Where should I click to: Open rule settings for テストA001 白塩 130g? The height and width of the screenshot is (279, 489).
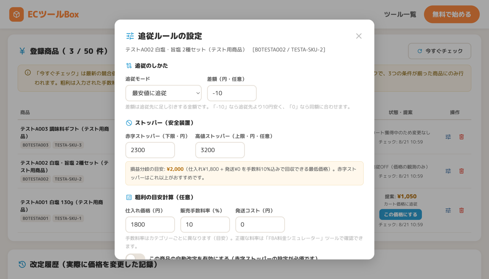(448, 210)
